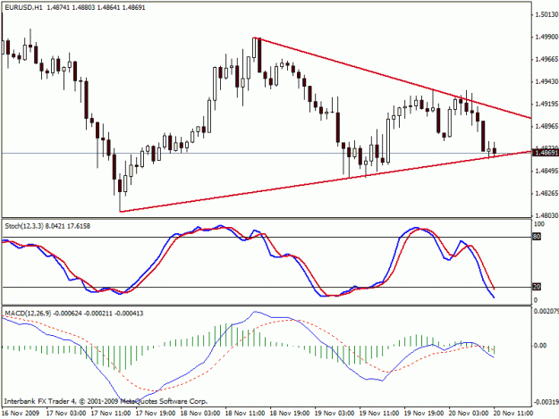Click the Stochastic 80 level label

tap(537, 237)
